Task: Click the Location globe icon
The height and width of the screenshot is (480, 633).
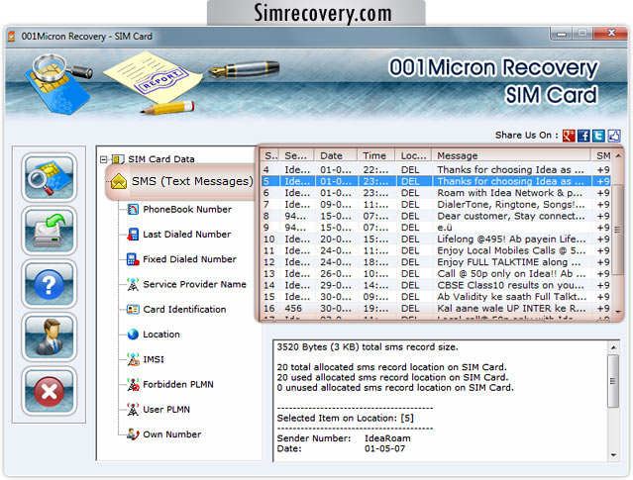Action: pyautogui.click(x=133, y=335)
